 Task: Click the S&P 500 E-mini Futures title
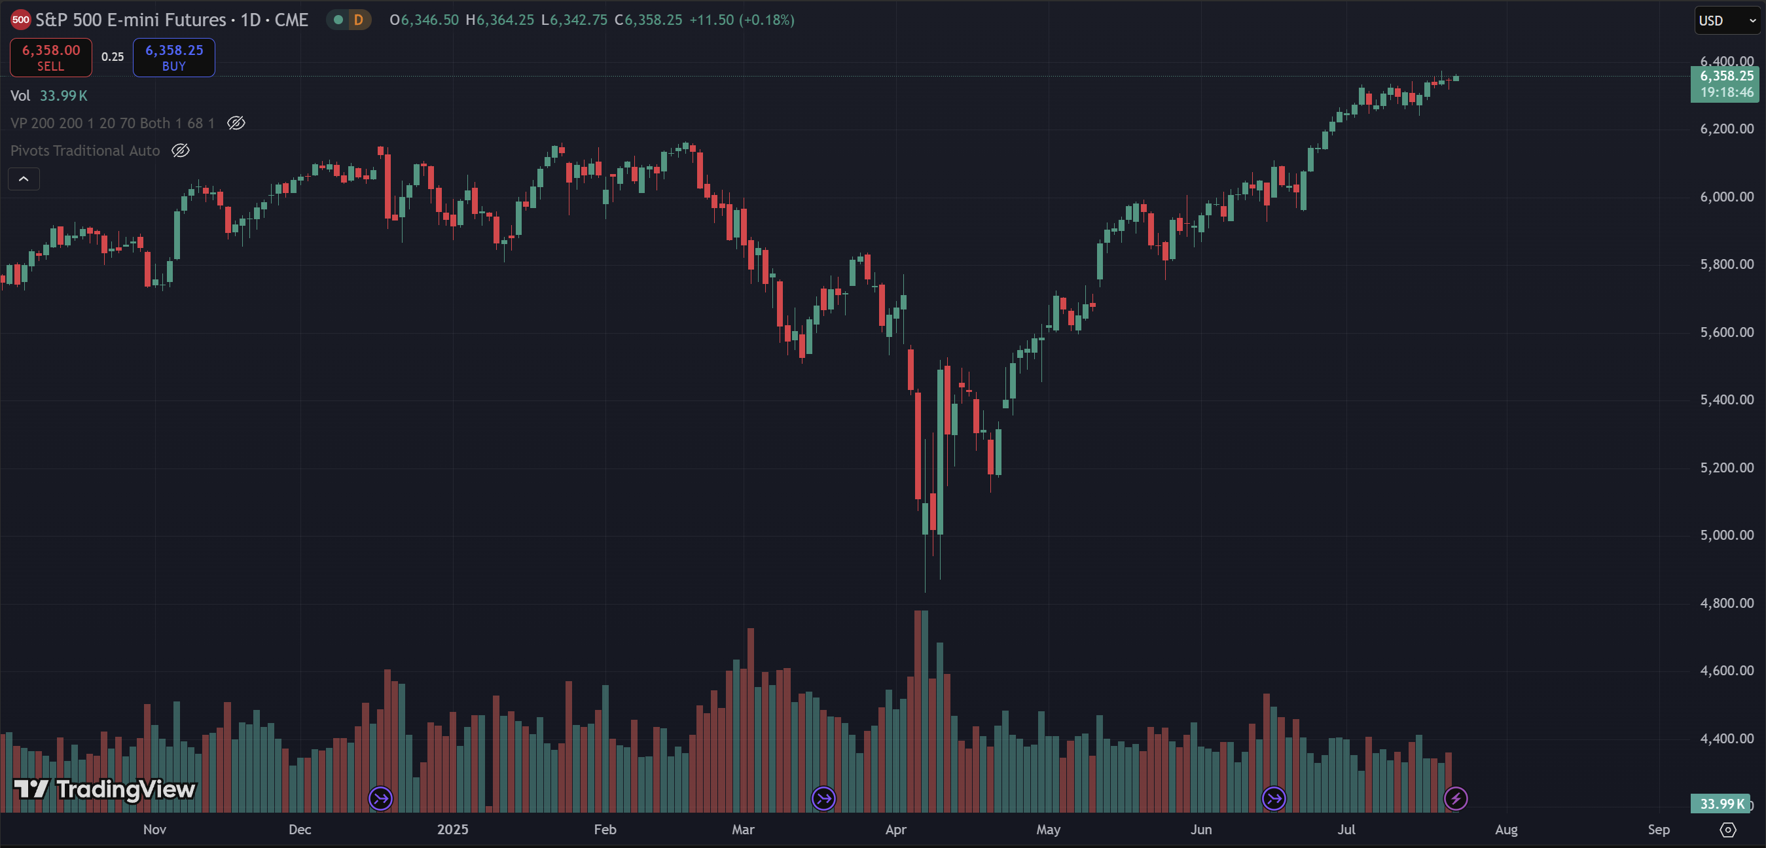[171, 20]
